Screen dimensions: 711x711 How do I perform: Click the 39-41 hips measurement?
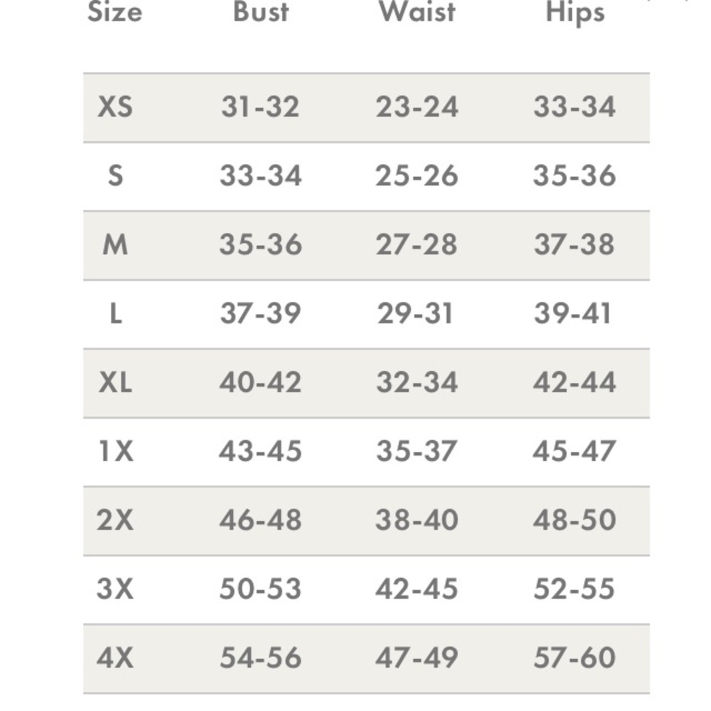[573, 314]
